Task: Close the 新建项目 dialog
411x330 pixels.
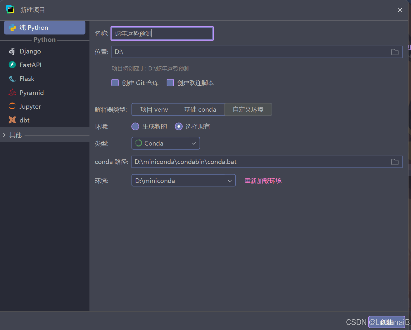Action: [x=400, y=10]
